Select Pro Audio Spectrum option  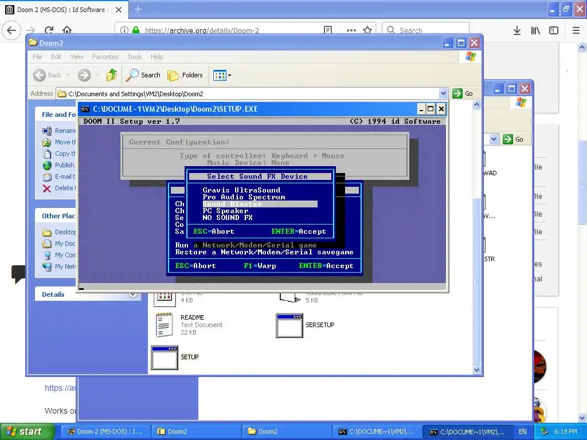pyautogui.click(x=244, y=197)
